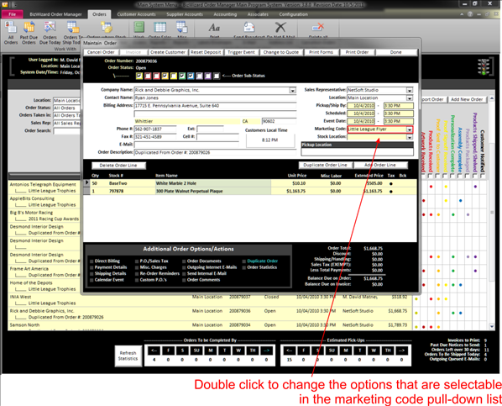The height and width of the screenshot is (406, 502).
Task: Toggle the green sub-status checkbox
Action: coord(182,76)
